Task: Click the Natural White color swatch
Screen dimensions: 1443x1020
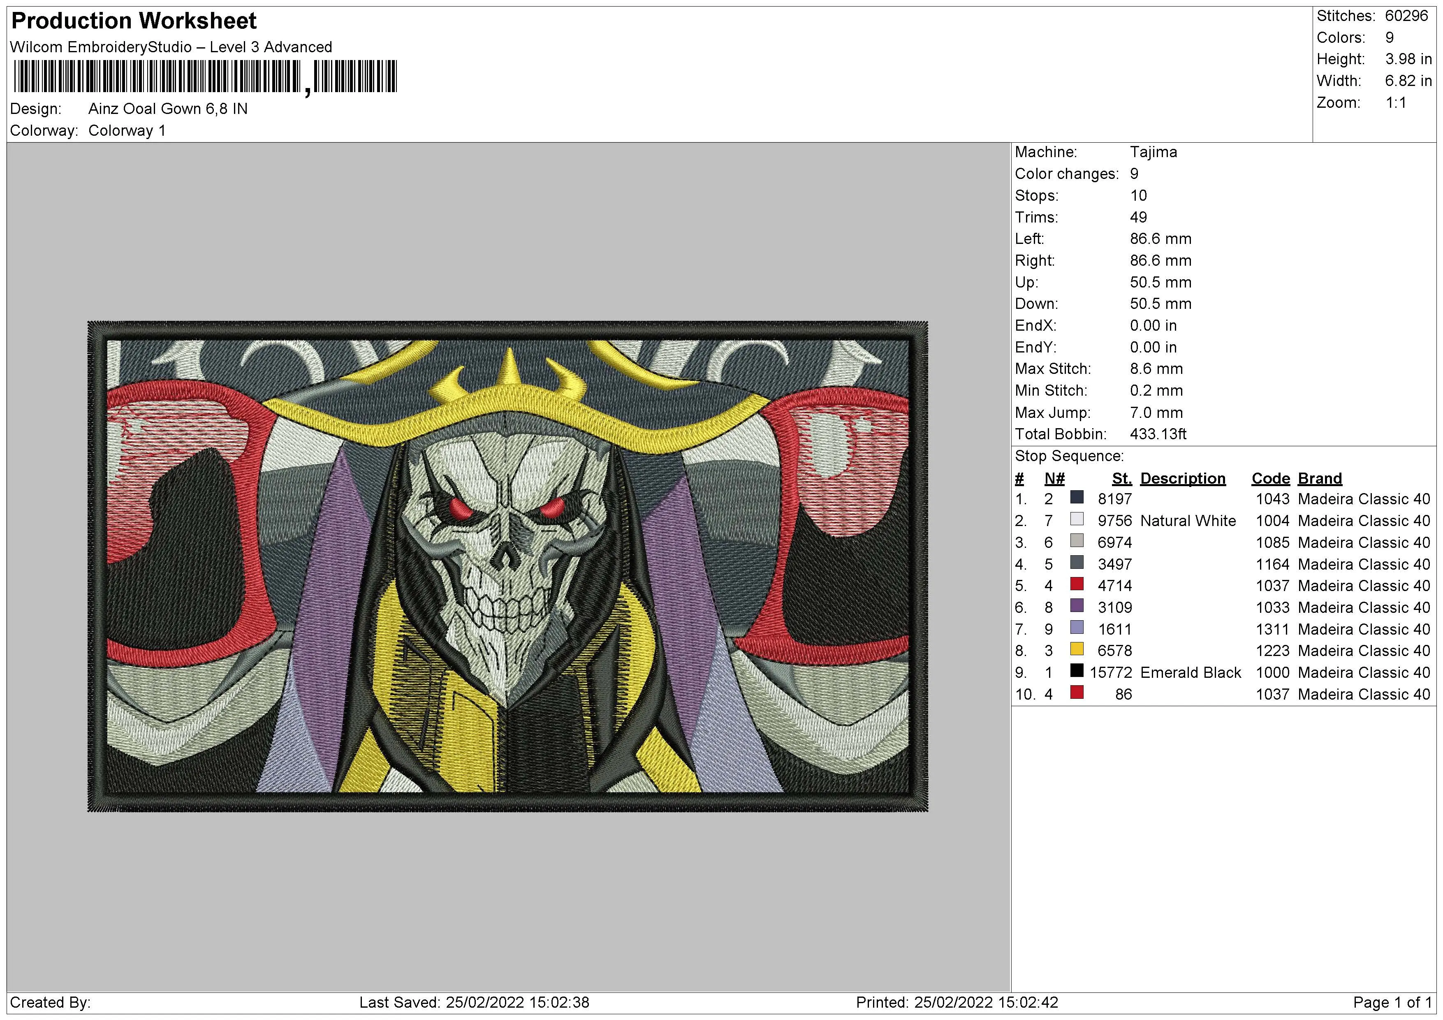Action: click(x=1077, y=519)
